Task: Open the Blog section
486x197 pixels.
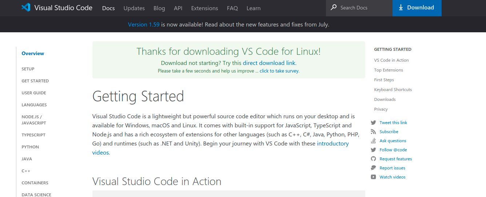Action: [x=159, y=8]
